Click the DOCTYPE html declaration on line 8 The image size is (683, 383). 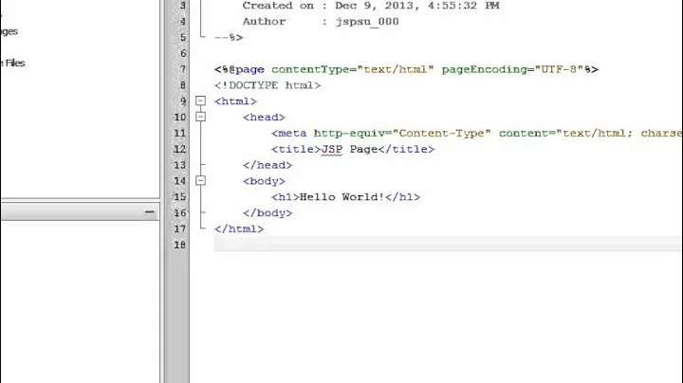point(268,85)
